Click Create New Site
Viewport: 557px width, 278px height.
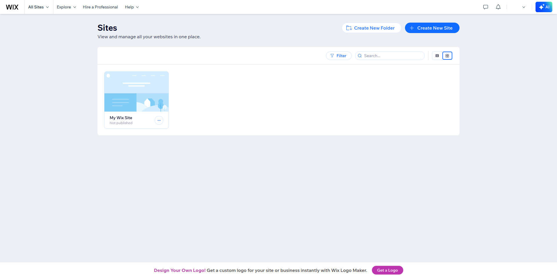(x=432, y=28)
